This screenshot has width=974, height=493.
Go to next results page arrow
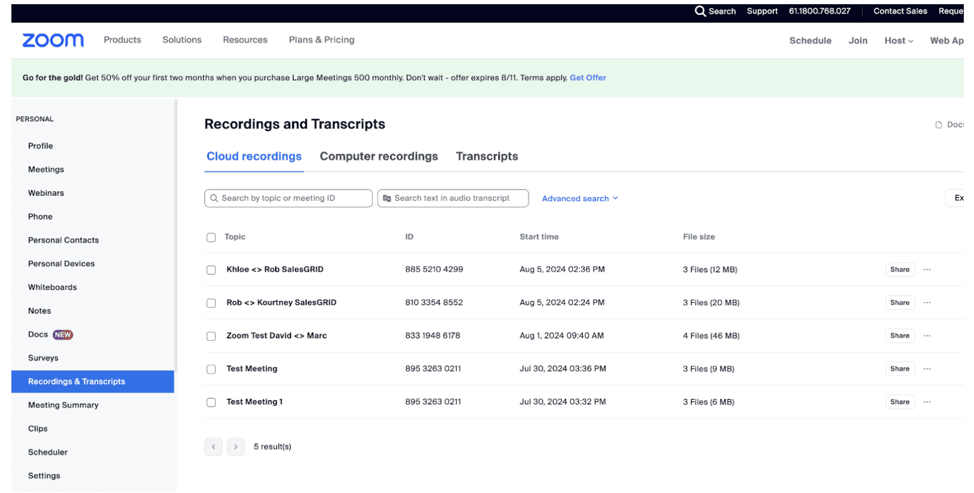tap(236, 447)
